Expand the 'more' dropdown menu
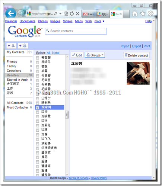This screenshot has width=162, height=186. pos(99,21)
